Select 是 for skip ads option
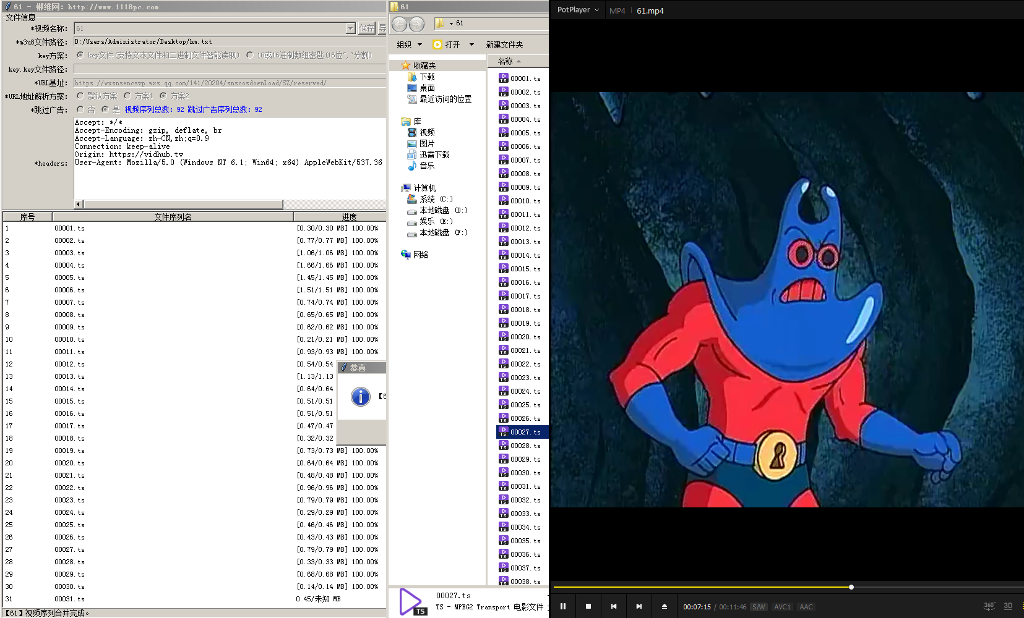1024x618 pixels. tap(105, 109)
